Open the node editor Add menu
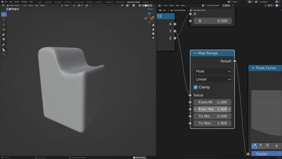Viewport: 282px width, 159px height. (x=177, y=6)
